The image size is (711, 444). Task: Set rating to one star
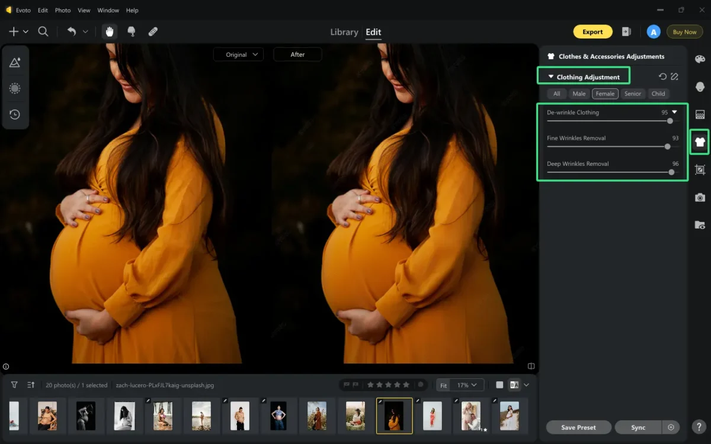point(370,385)
